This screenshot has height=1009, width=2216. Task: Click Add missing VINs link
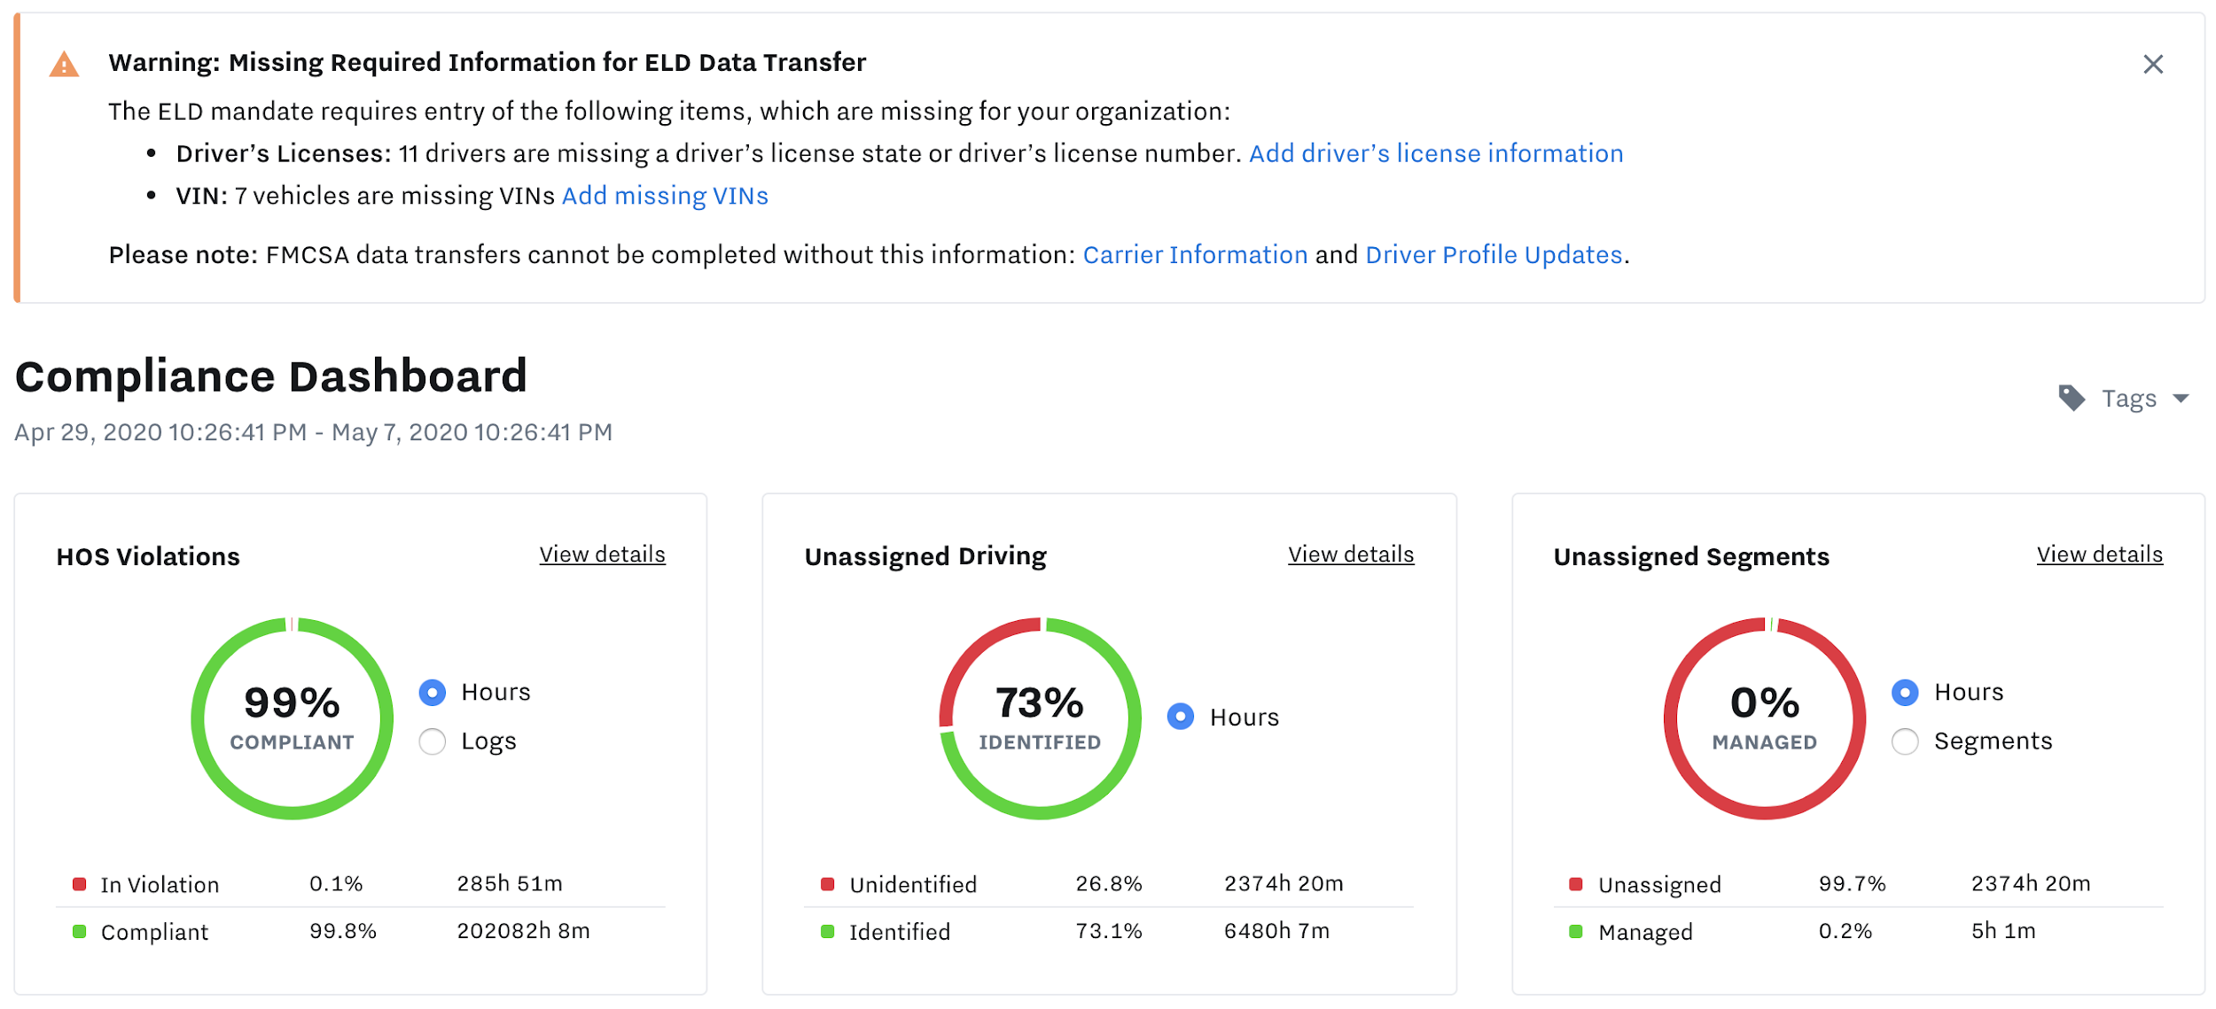click(665, 195)
